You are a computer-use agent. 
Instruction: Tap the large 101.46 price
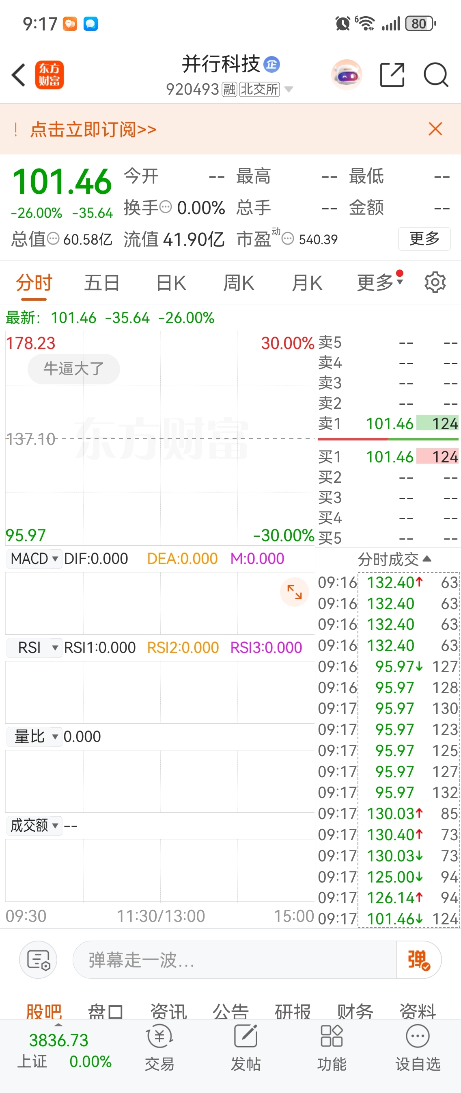pyautogui.click(x=62, y=182)
